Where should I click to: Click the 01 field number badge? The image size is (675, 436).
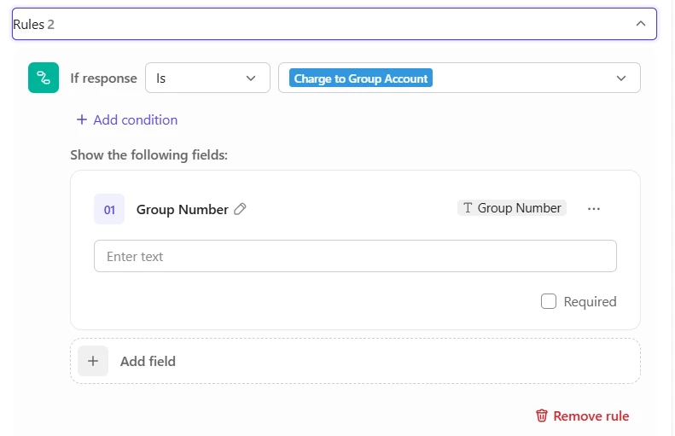pyautogui.click(x=109, y=210)
